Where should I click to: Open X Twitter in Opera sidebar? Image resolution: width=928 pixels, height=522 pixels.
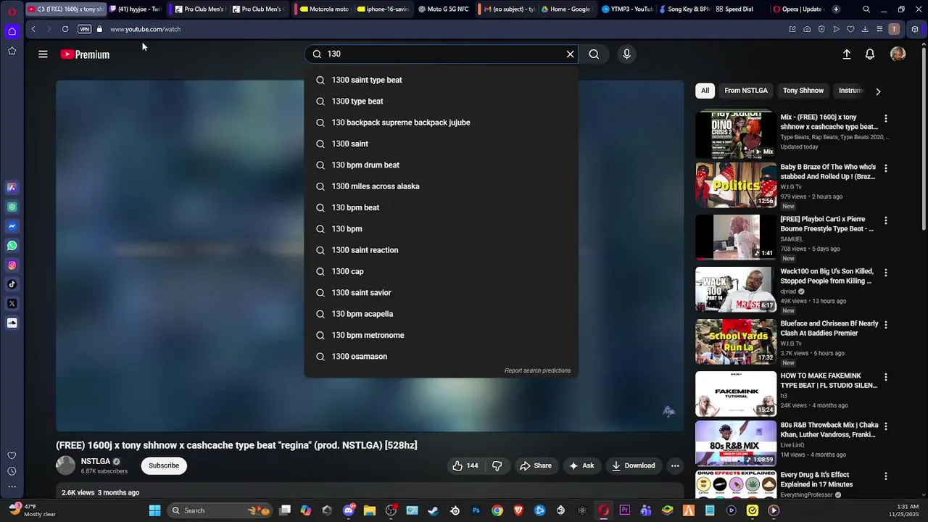(x=12, y=304)
